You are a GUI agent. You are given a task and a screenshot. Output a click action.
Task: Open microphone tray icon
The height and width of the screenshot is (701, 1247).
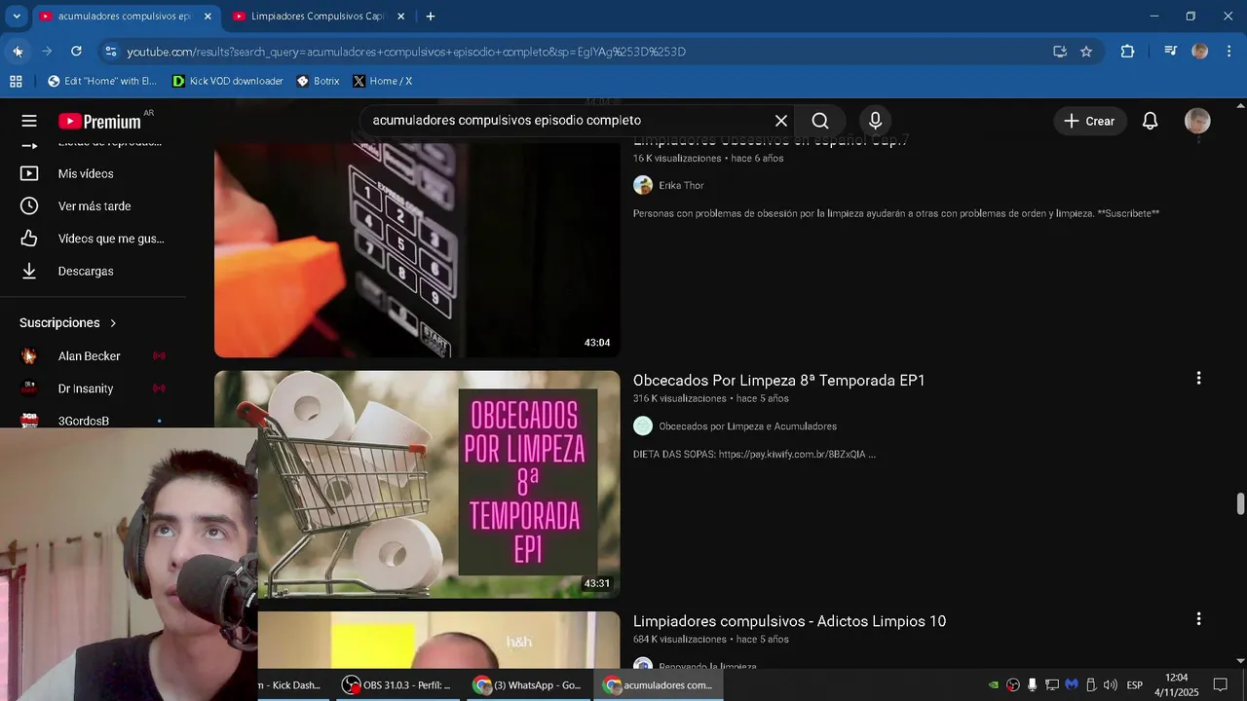1033,685
